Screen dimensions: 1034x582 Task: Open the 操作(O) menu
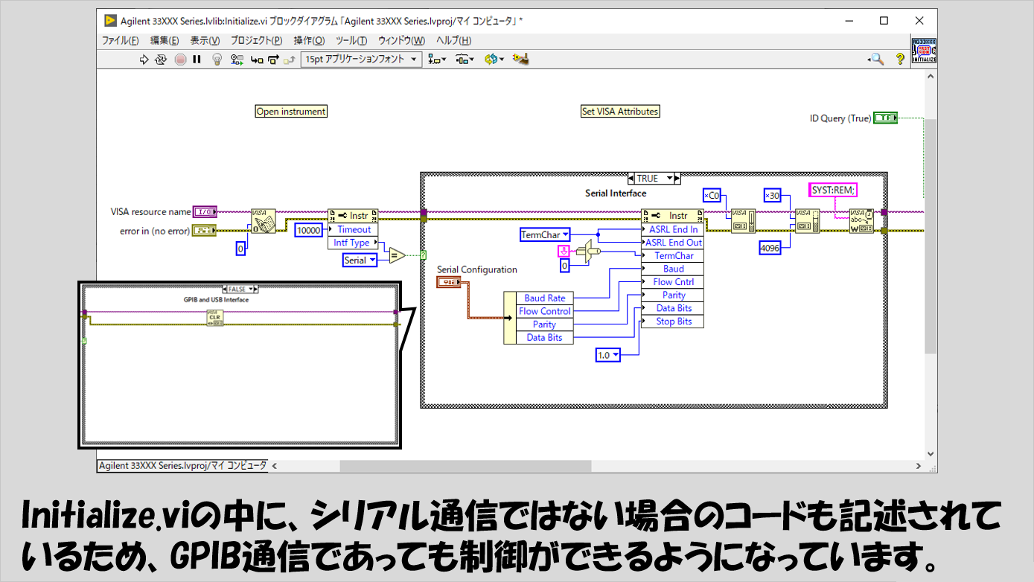(x=309, y=40)
